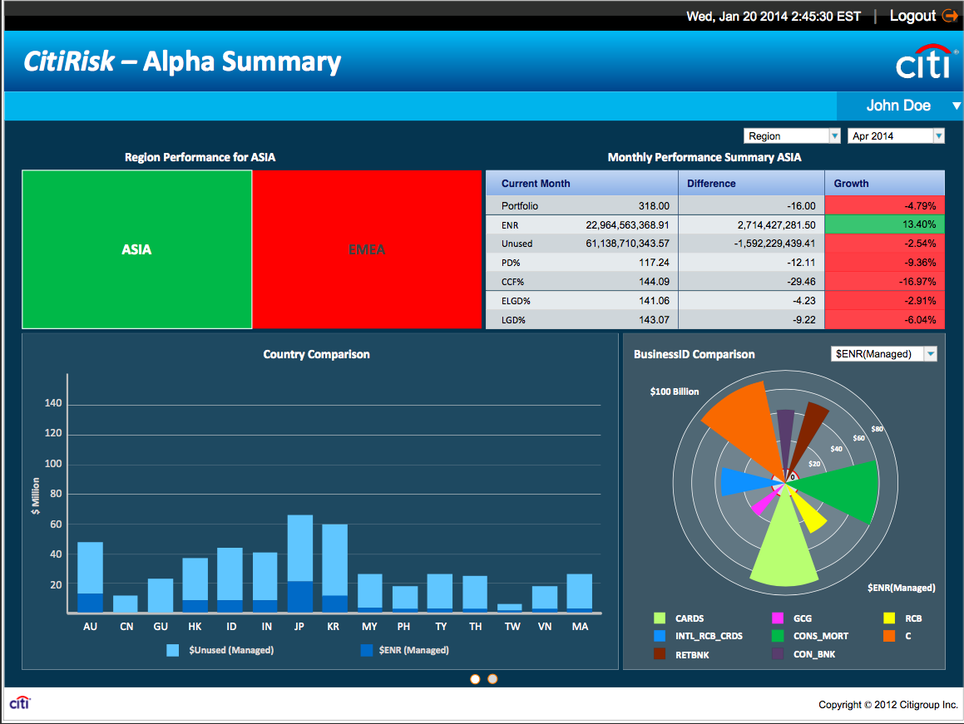Click the Unused value 61,138,710,343.57
964x724 pixels.
point(627,244)
